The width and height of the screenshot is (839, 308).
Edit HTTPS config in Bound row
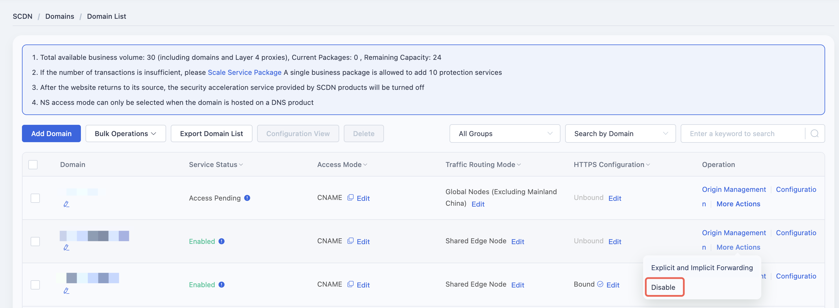tap(613, 285)
